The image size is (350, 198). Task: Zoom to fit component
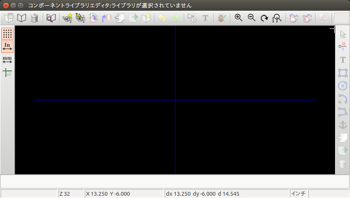tap(277, 18)
